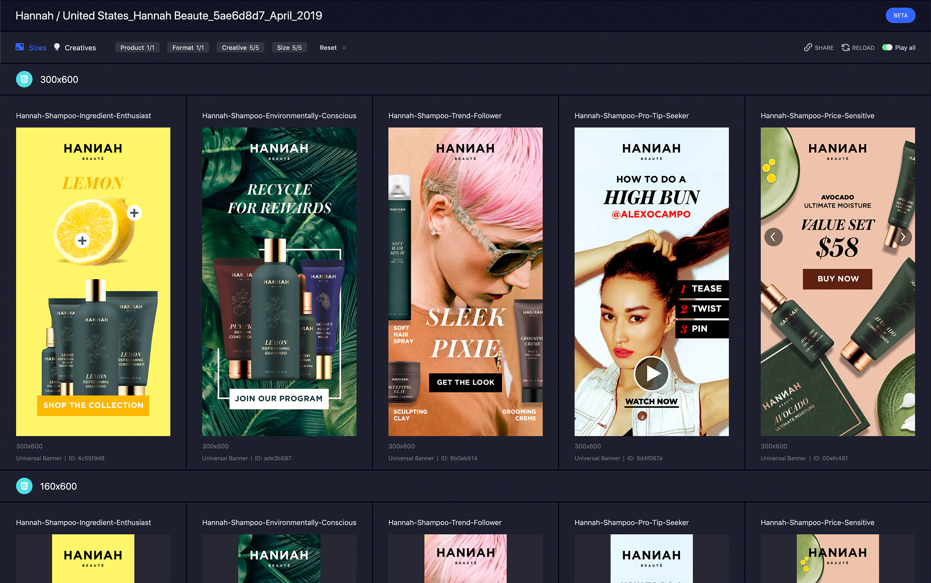Screen dimensions: 931x583
Task: Click WATCH NOW on the Pro-Tip-Seeker creative
Action: click(x=651, y=401)
